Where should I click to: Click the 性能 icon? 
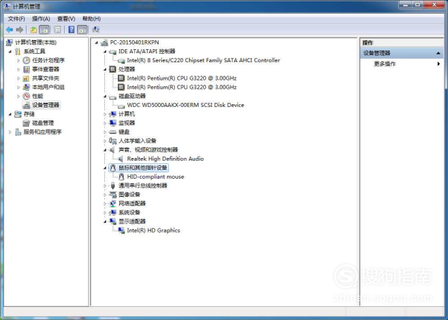(27, 96)
